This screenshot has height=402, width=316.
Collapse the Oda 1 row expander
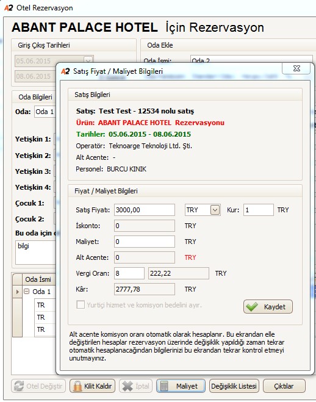click(x=27, y=292)
